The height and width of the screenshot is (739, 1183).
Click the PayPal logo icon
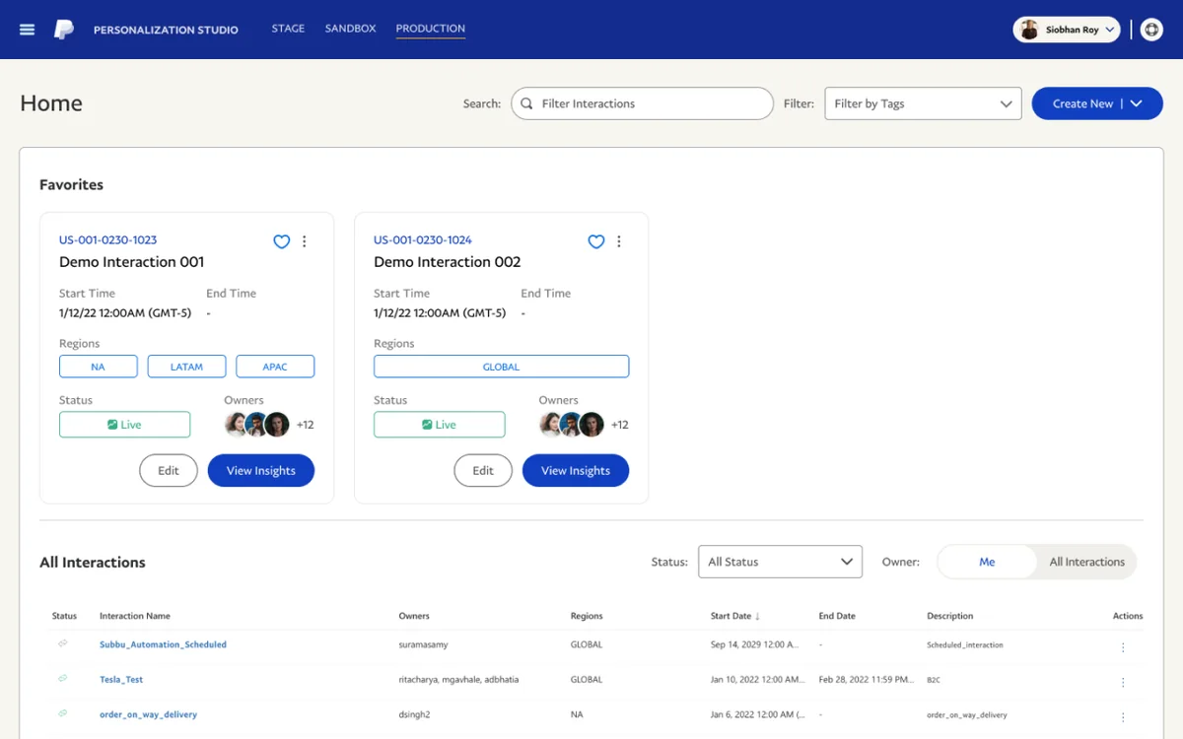(x=64, y=30)
